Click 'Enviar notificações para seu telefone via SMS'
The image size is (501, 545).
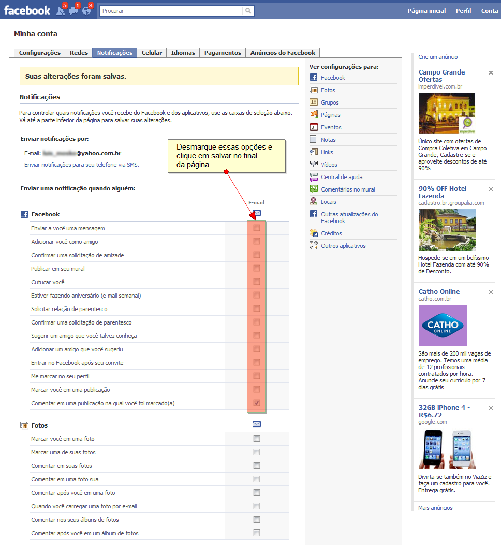pyautogui.click(x=82, y=165)
